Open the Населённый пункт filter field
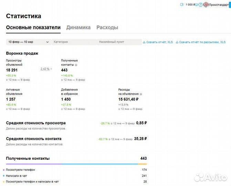Image resolution: width=231 pixels, height=186 pixels. pyautogui.click(x=119, y=42)
